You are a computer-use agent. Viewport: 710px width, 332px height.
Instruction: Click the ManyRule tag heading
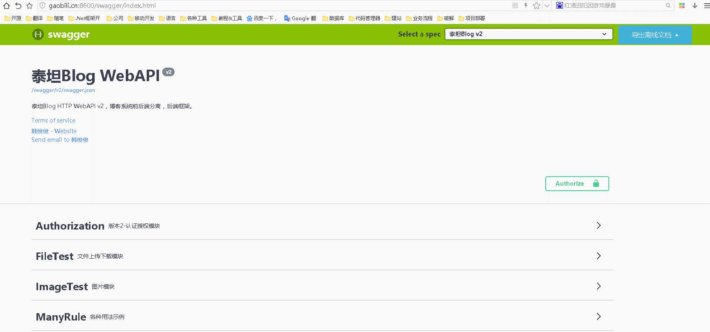(x=61, y=317)
